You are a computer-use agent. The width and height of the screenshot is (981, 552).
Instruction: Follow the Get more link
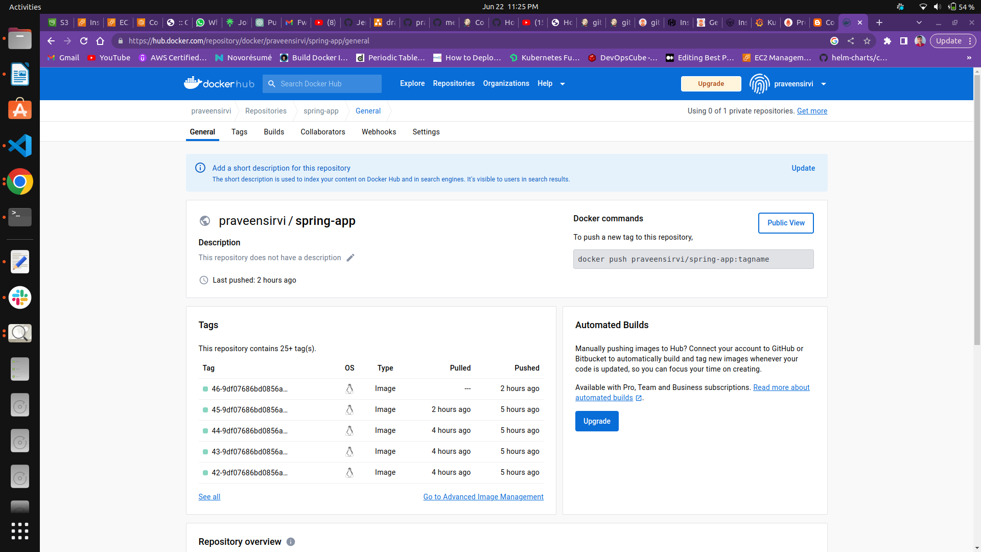pyautogui.click(x=812, y=111)
